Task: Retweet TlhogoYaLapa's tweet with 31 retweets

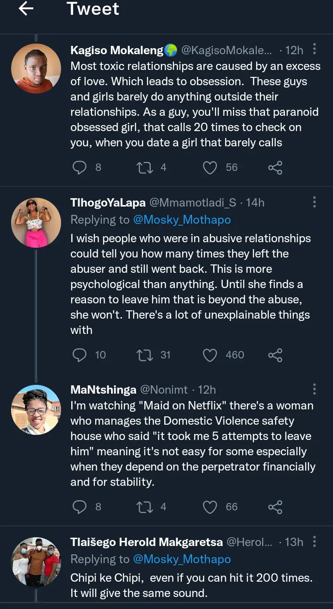Action: click(x=144, y=355)
